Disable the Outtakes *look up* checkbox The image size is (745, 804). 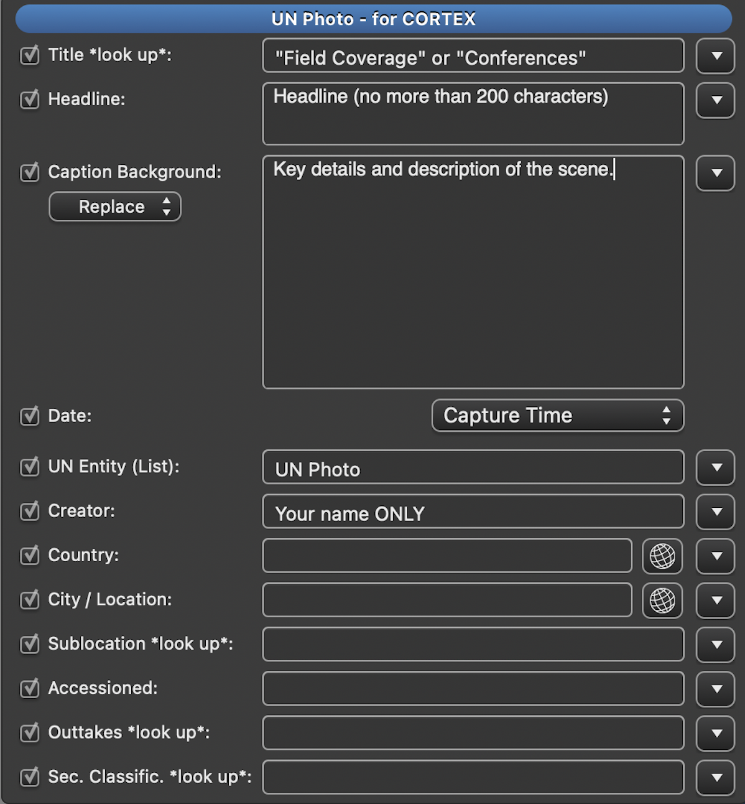point(30,732)
